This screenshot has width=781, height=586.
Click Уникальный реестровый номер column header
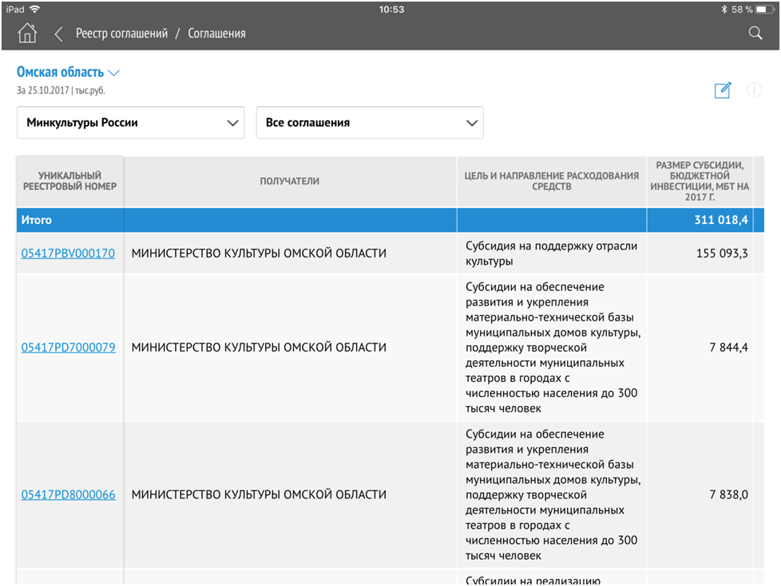click(x=70, y=182)
